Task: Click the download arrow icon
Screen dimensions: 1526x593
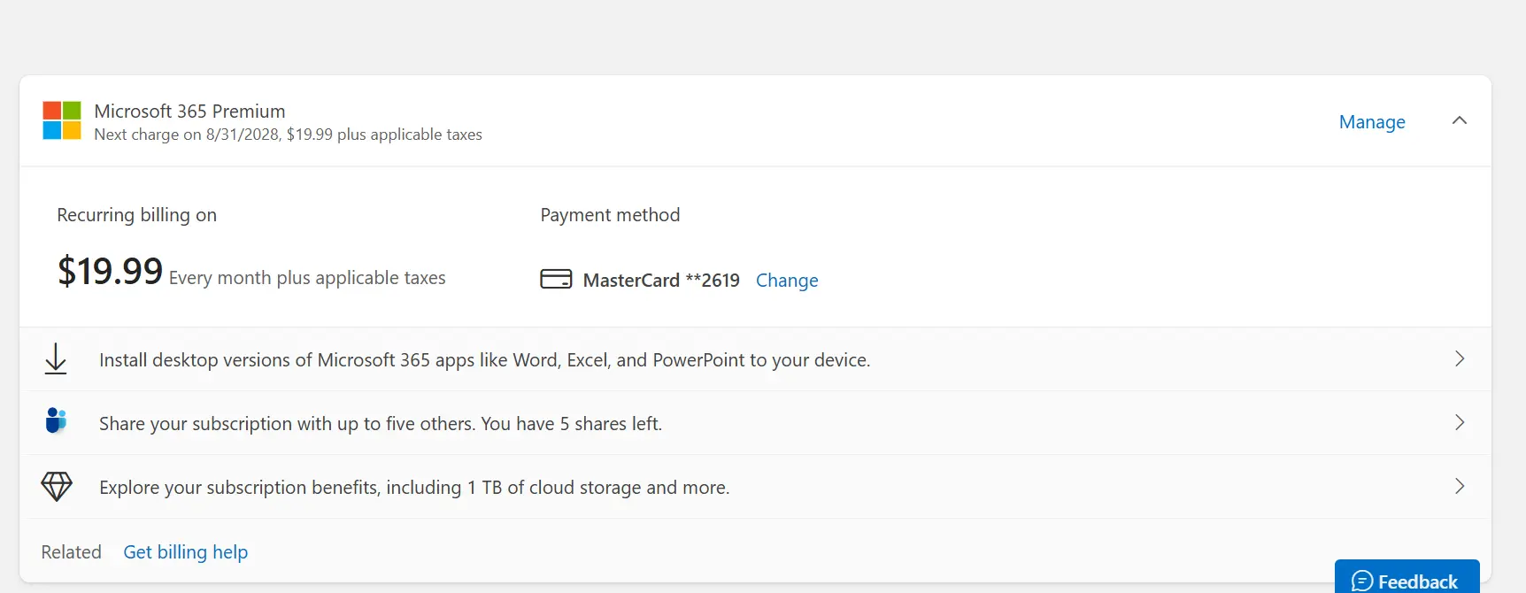Action: click(x=56, y=359)
